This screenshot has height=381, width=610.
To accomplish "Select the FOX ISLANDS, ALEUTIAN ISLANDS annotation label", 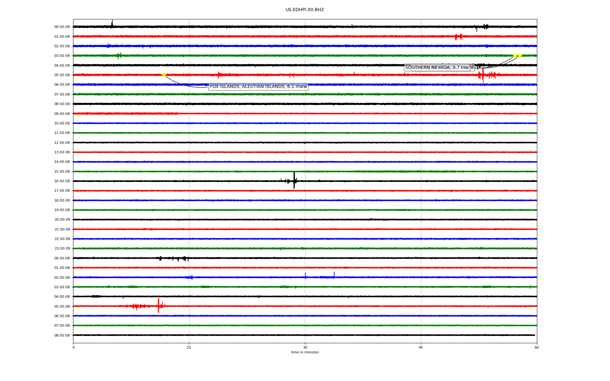I will pos(258,87).
